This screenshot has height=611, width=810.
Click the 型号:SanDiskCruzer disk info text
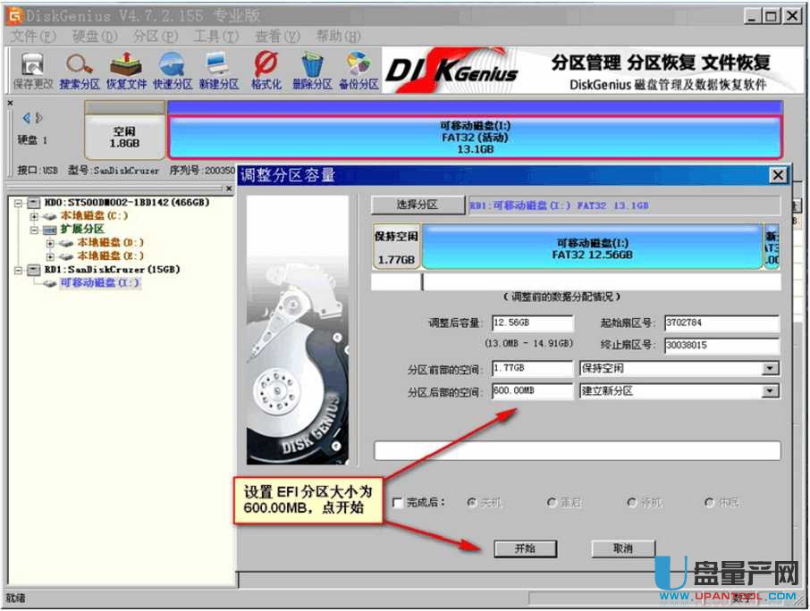point(114,171)
